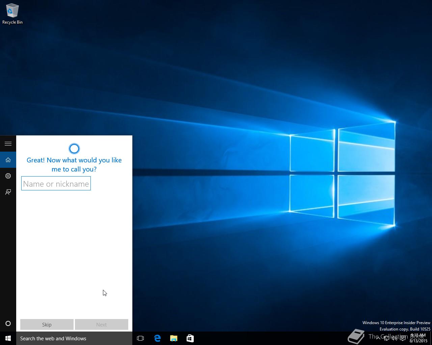The image size is (432, 345).
Task: Open Cortana Settings gear icon
Action: pos(8,176)
